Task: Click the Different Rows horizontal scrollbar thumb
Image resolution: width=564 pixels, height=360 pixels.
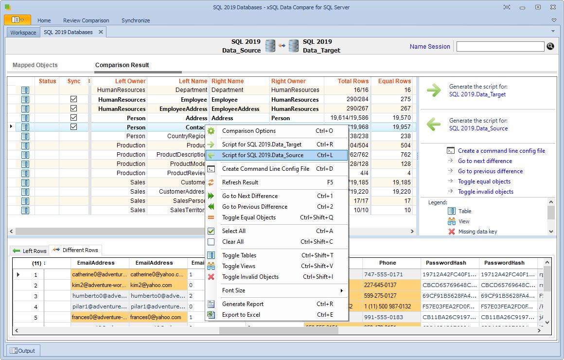Action: point(279,330)
